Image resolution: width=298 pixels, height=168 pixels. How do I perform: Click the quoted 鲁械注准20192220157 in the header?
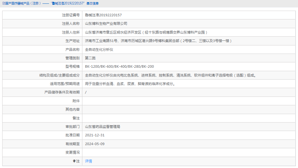coord(68,3)
